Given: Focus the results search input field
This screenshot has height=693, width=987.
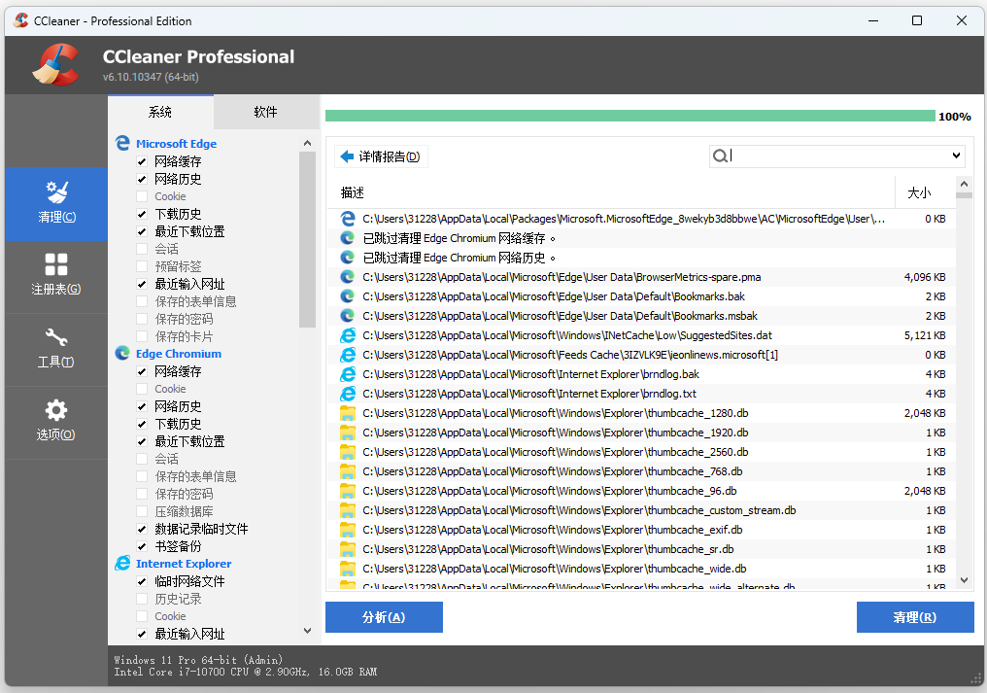Looking at the screenshot, I should tap(838, 156).
